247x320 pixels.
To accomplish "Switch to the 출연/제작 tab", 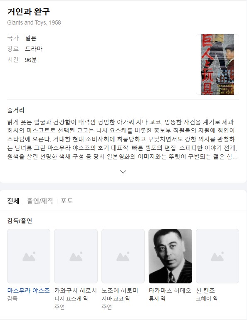I will [40, 201].
